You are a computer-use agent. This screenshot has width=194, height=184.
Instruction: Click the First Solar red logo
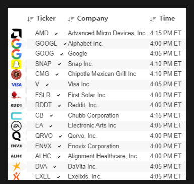(16, 95)
